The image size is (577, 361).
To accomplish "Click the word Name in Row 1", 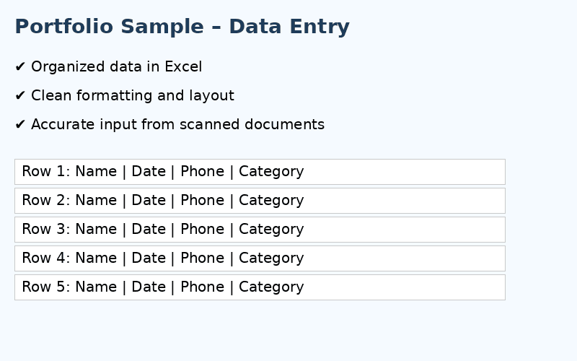I will click(x=96, y=171).
